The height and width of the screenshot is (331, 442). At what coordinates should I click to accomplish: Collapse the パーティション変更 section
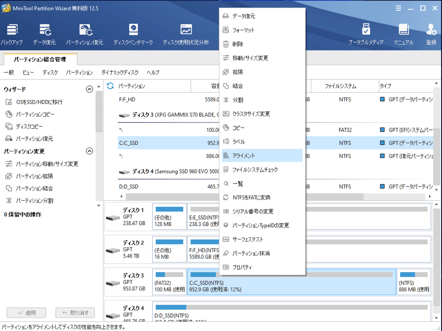click(x=89, y=151)
